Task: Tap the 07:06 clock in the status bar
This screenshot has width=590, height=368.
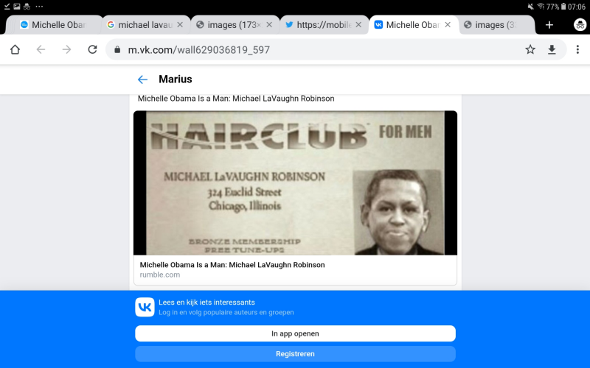Action: pos(577,7)
